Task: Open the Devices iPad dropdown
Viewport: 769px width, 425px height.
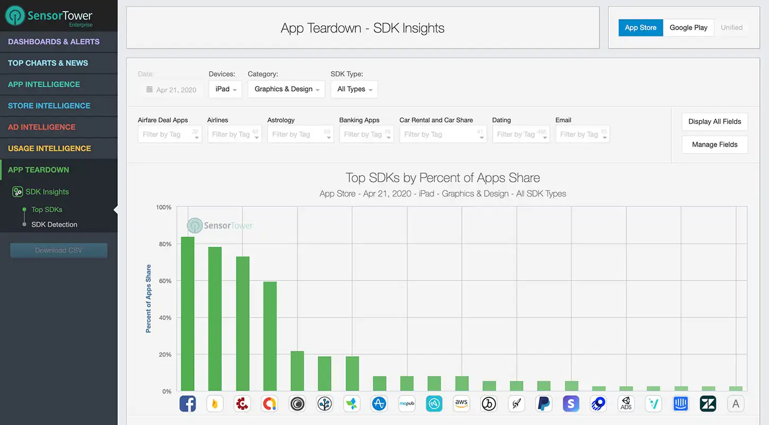Action: [225, 89]
